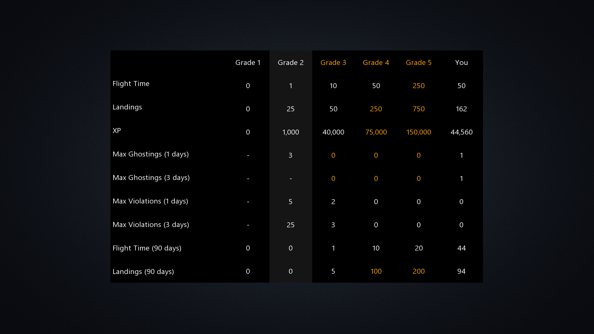Click Grade 5 XP requirement 150,000

[x=419, y=132]
